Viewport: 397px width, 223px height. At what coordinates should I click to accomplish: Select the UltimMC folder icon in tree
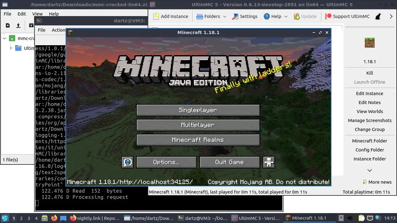click(x=18, y=48)
